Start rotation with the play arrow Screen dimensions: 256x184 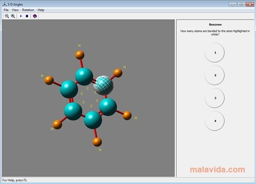tap(21, 16)
